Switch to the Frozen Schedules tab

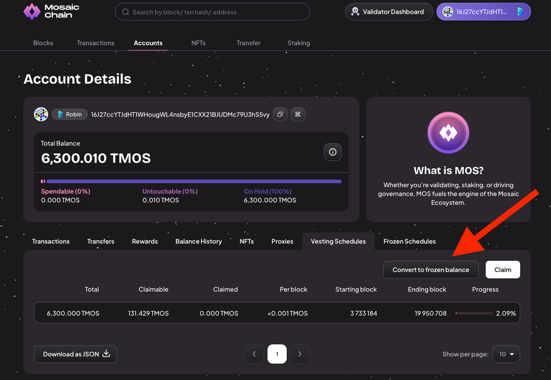click(x=409, y=241)
